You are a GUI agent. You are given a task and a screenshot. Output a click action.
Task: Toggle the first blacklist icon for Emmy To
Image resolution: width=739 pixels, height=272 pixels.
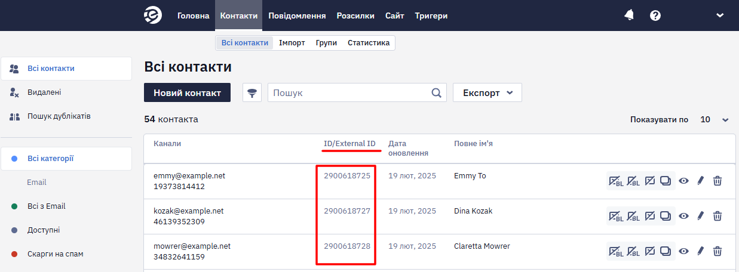tap(615, 181)
